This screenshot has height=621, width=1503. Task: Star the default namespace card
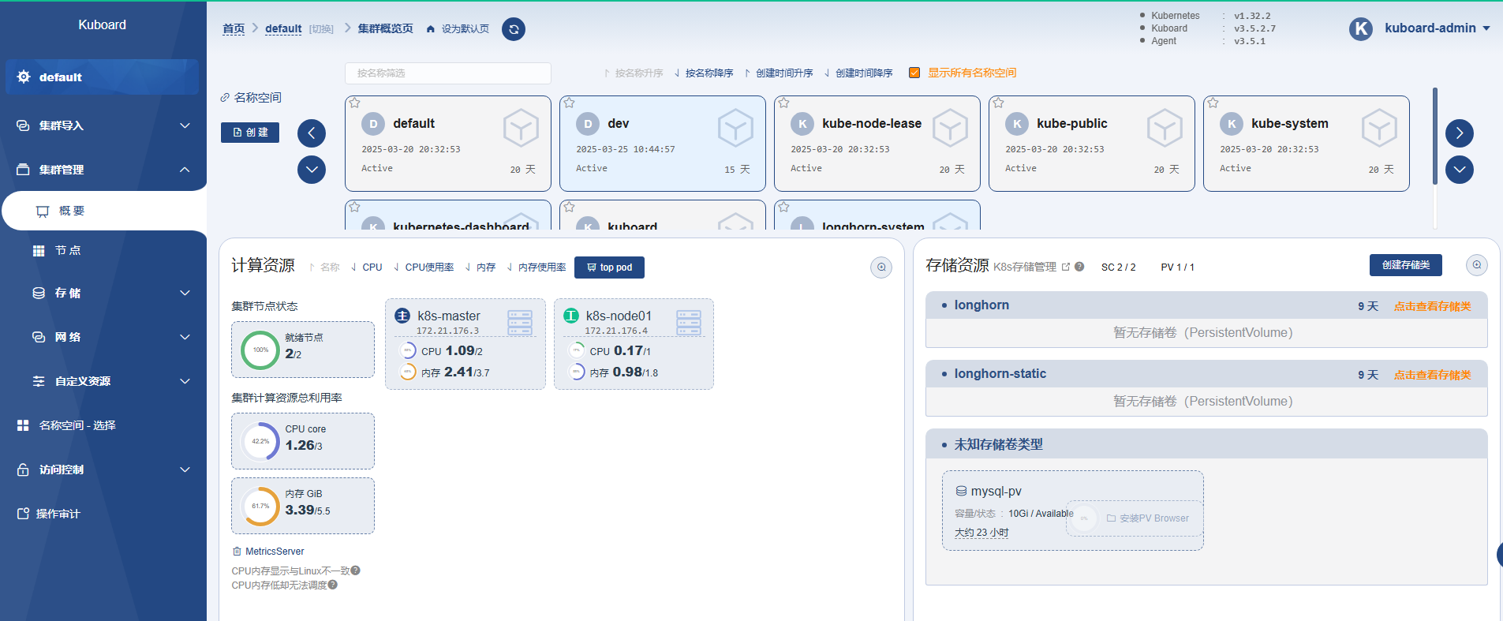pyautogui.click(x=355, y=103)
